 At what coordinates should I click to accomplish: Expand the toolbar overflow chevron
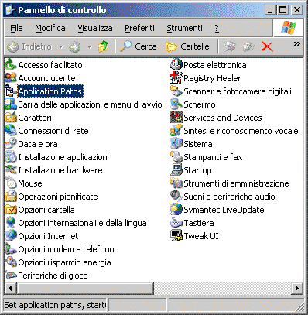(x=297, y=44)
